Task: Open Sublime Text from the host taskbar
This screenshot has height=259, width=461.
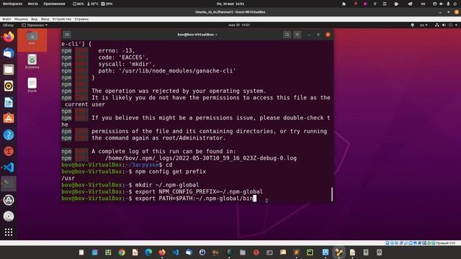Action: (x=296, y=253)
